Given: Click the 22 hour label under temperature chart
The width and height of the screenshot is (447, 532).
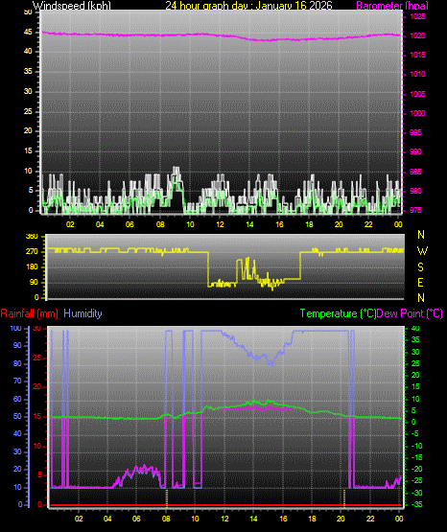Looking at the screenshot, I should (x=370, y=519).
